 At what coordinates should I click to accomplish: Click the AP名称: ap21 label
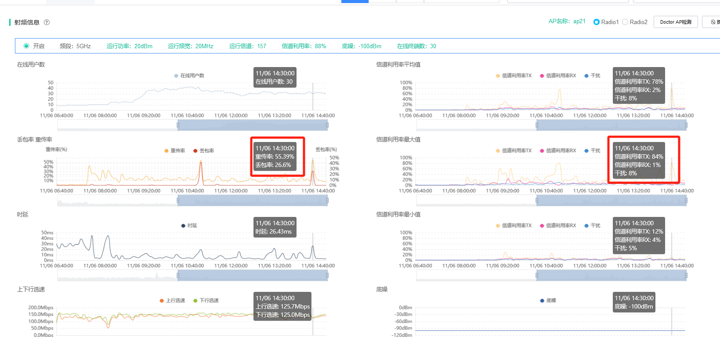[x=567, y=21]
